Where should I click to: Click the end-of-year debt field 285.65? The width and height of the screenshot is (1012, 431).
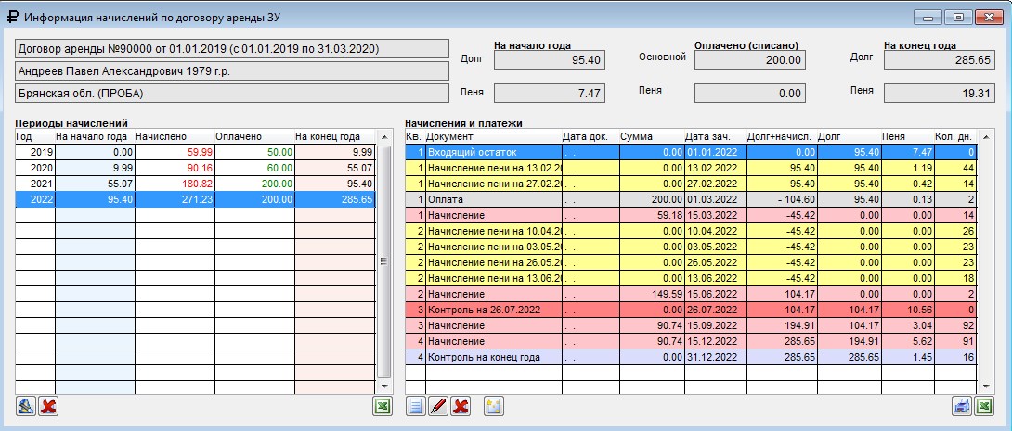click(x=939, y=60)
